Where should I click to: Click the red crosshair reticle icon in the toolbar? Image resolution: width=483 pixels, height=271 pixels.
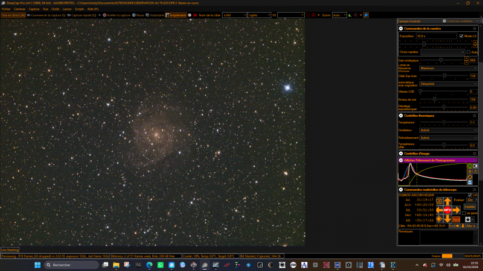pyautogui.click(x=313, y=15)
